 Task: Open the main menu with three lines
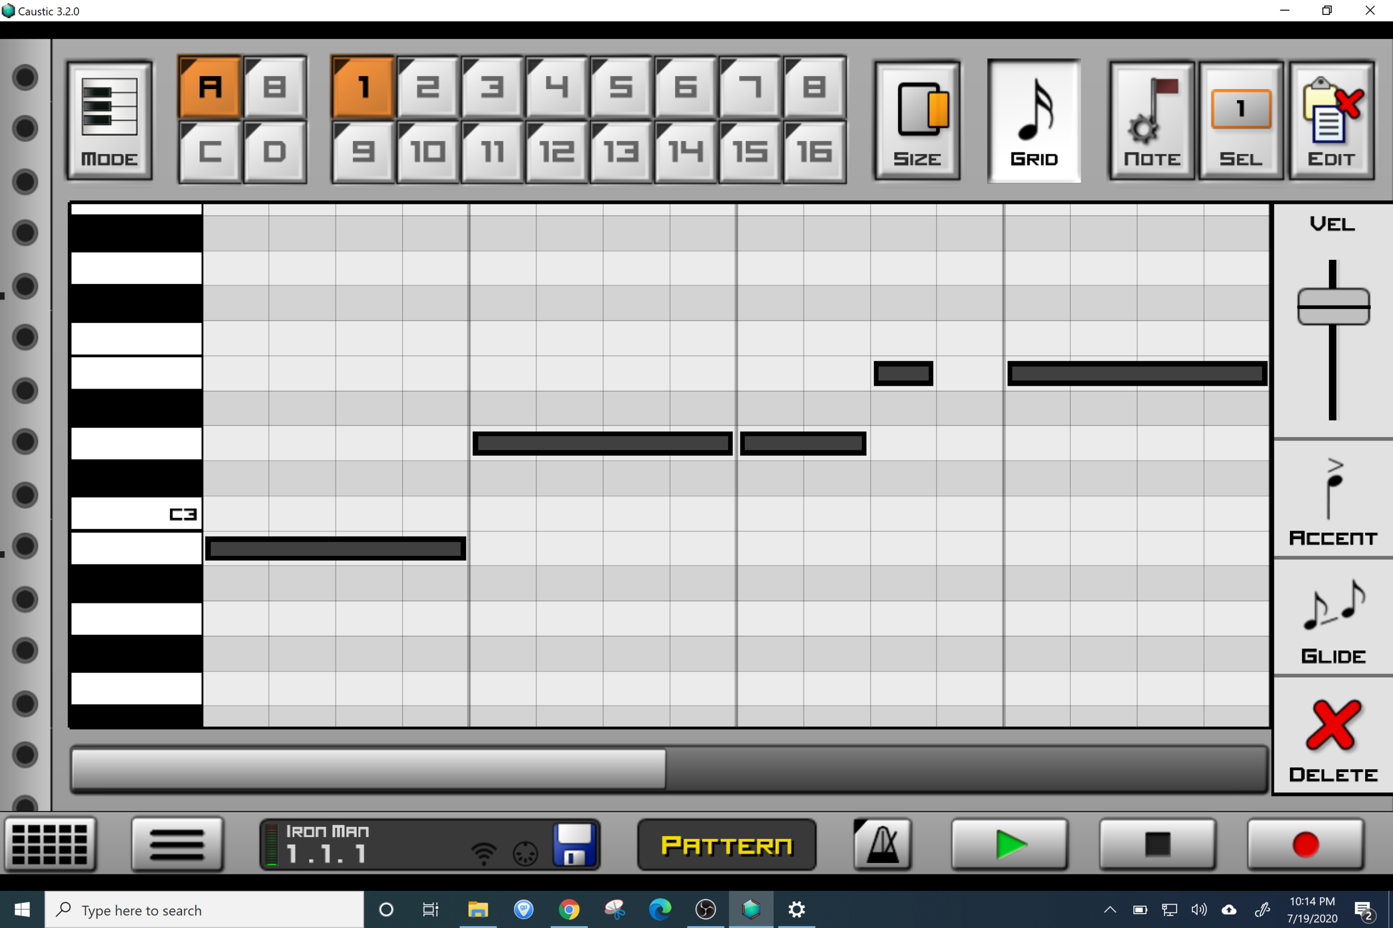click(x=177, y=844)
